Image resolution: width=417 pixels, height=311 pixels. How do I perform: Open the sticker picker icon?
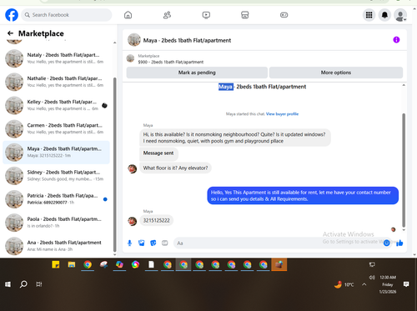(153, 243)
